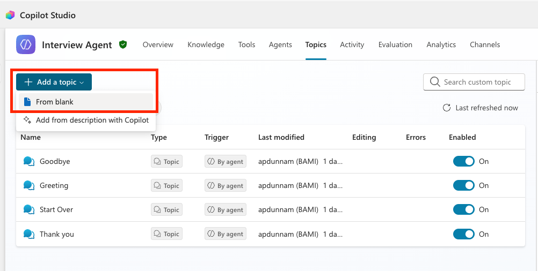Screen dimensions: 538x271
Task: Open the Greeting topic name link
Action: (54, 185)
